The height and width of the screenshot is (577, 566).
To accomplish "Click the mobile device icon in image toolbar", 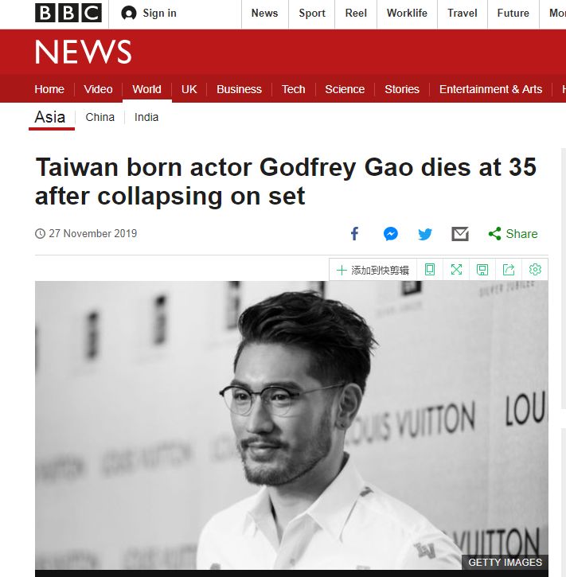I will (430, 270).
